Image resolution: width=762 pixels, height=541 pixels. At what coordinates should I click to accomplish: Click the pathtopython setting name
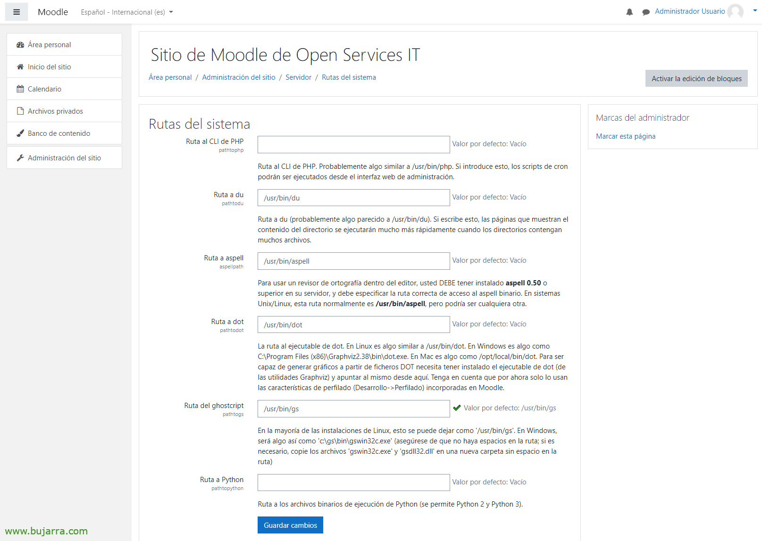click(227, 489)
